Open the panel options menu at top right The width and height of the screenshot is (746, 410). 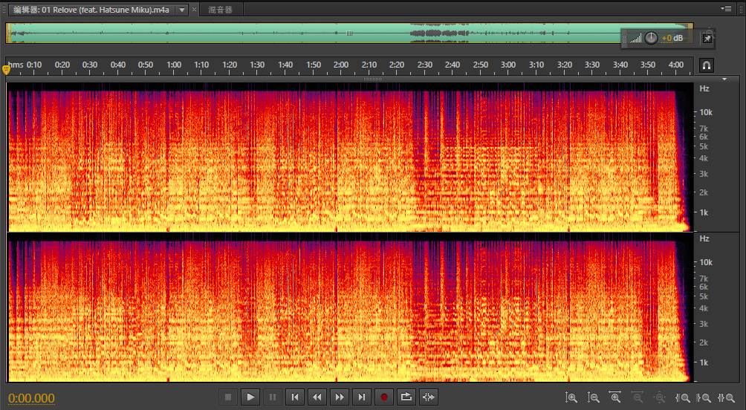(x=726, y=8)
